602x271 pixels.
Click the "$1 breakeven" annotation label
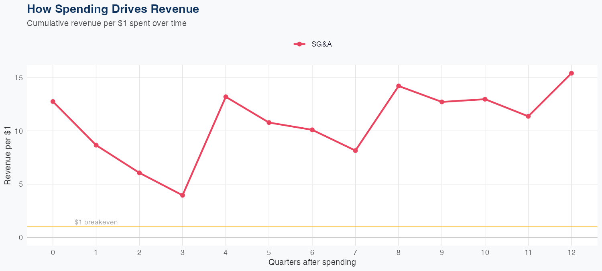(x=96, y=222)
